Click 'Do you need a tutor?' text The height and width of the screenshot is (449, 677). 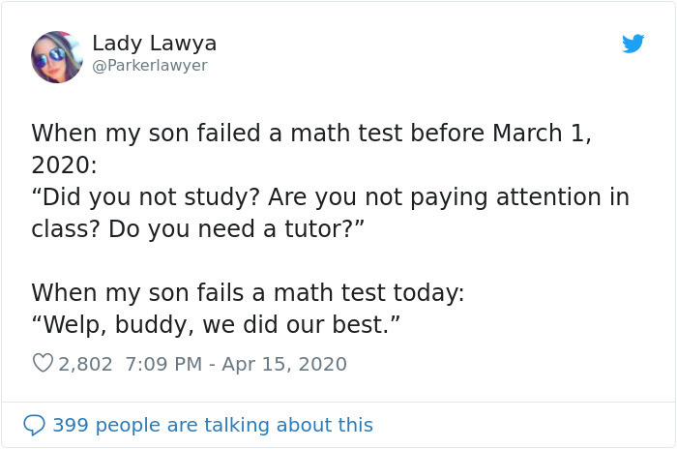coord(236,229)
